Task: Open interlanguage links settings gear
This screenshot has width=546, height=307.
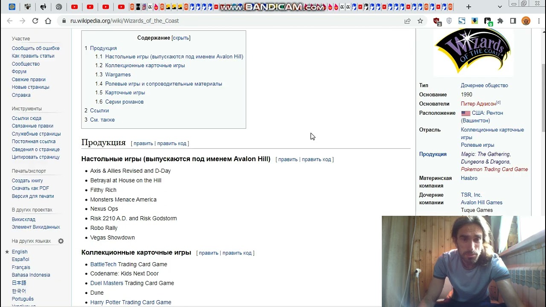Action: [61, 241]
